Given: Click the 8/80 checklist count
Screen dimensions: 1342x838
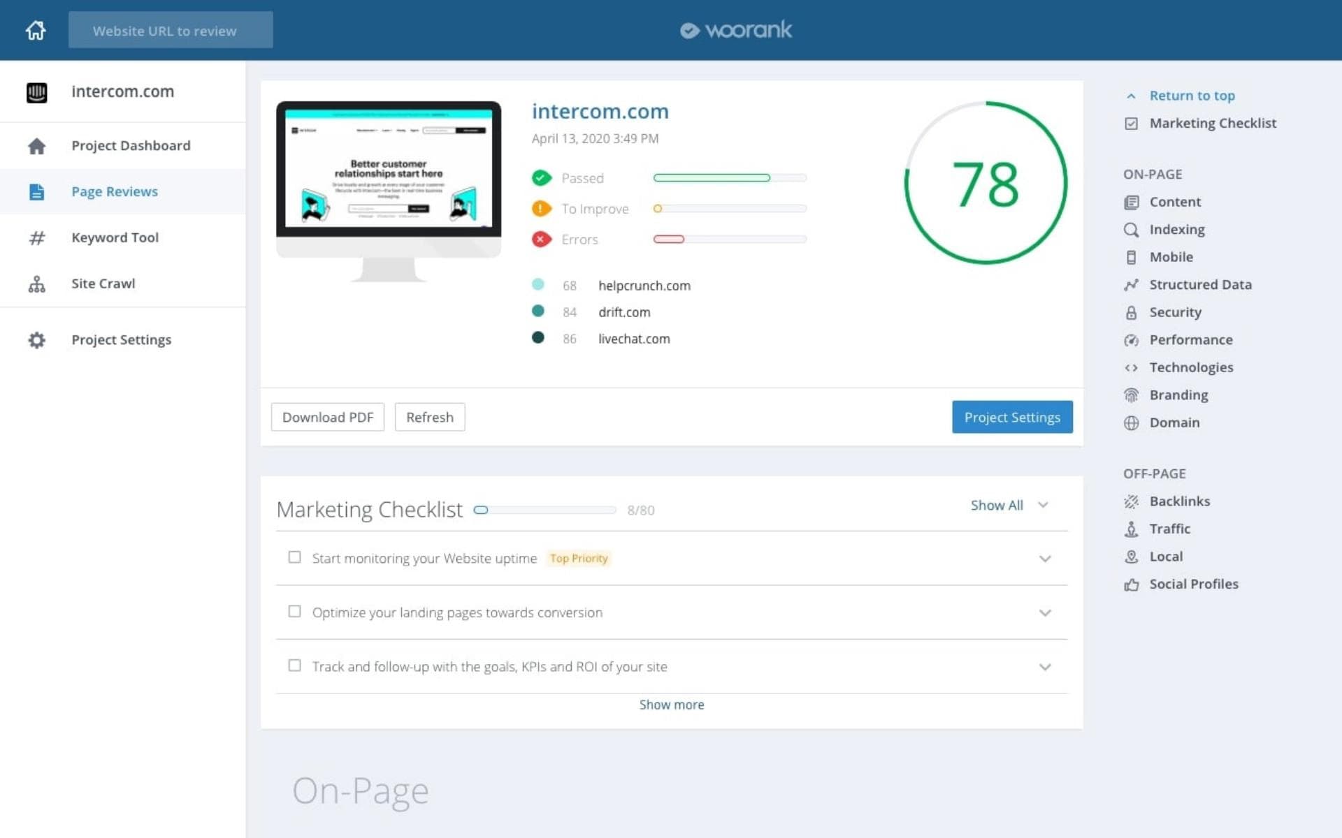Looking at the screenshot, I should (641, 510).
